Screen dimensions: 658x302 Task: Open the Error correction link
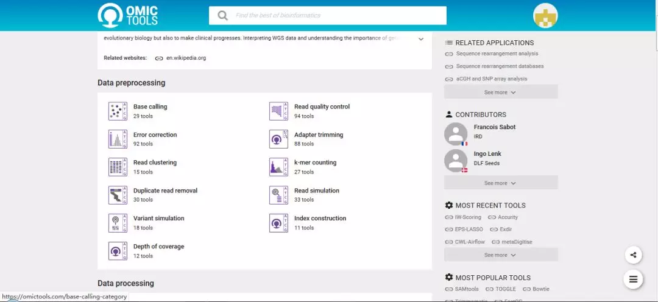click(155, 135)
